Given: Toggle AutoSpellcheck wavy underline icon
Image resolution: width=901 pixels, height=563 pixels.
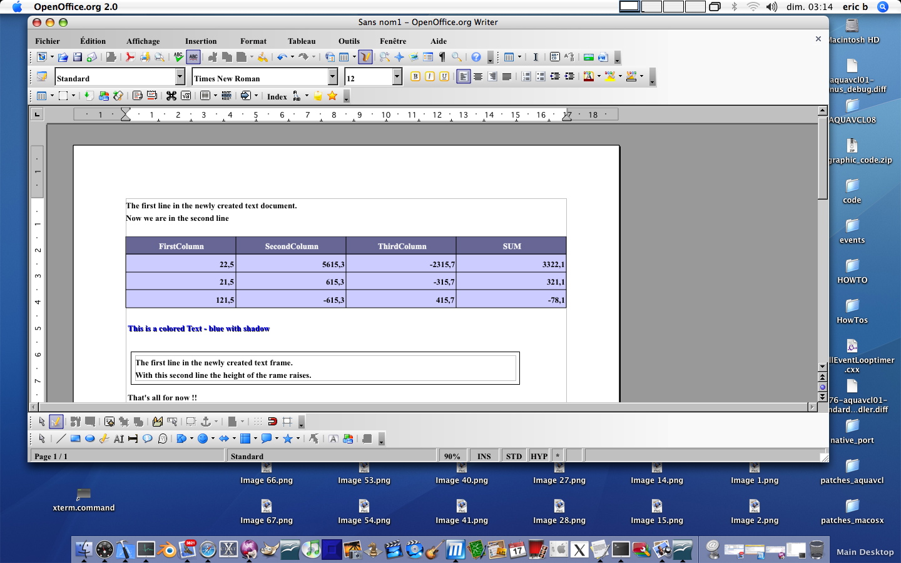Looking at the screenshot, I should (193, 58).
